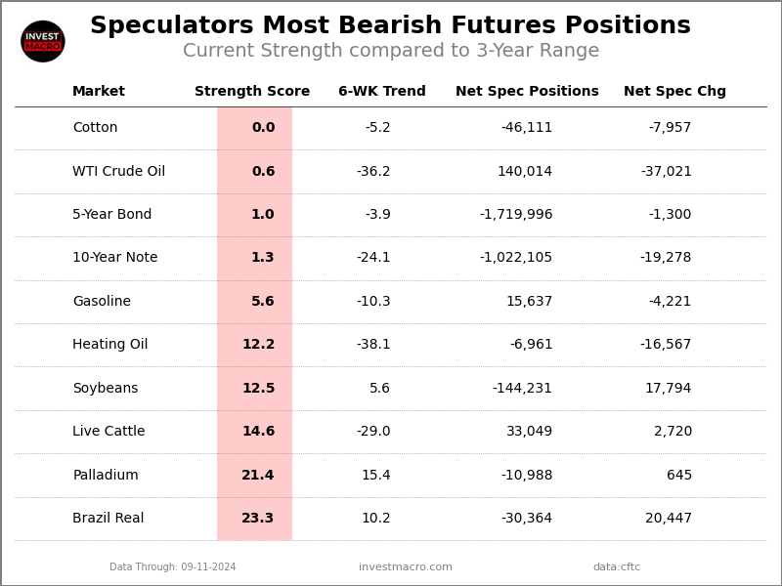Click the InvestMacro logo icon
Image resolution: width=782 pixels, height=586 pixels.
tap(43, 41)
